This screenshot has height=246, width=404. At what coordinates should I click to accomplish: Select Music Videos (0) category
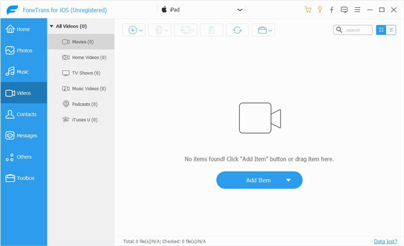tap(81, 89)
